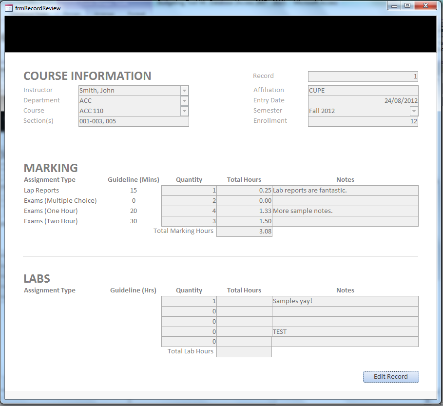Click the Labs total hours cell beside 'TEST'
The height and width of the screenshot is (406, 443).
pos(244,332)
